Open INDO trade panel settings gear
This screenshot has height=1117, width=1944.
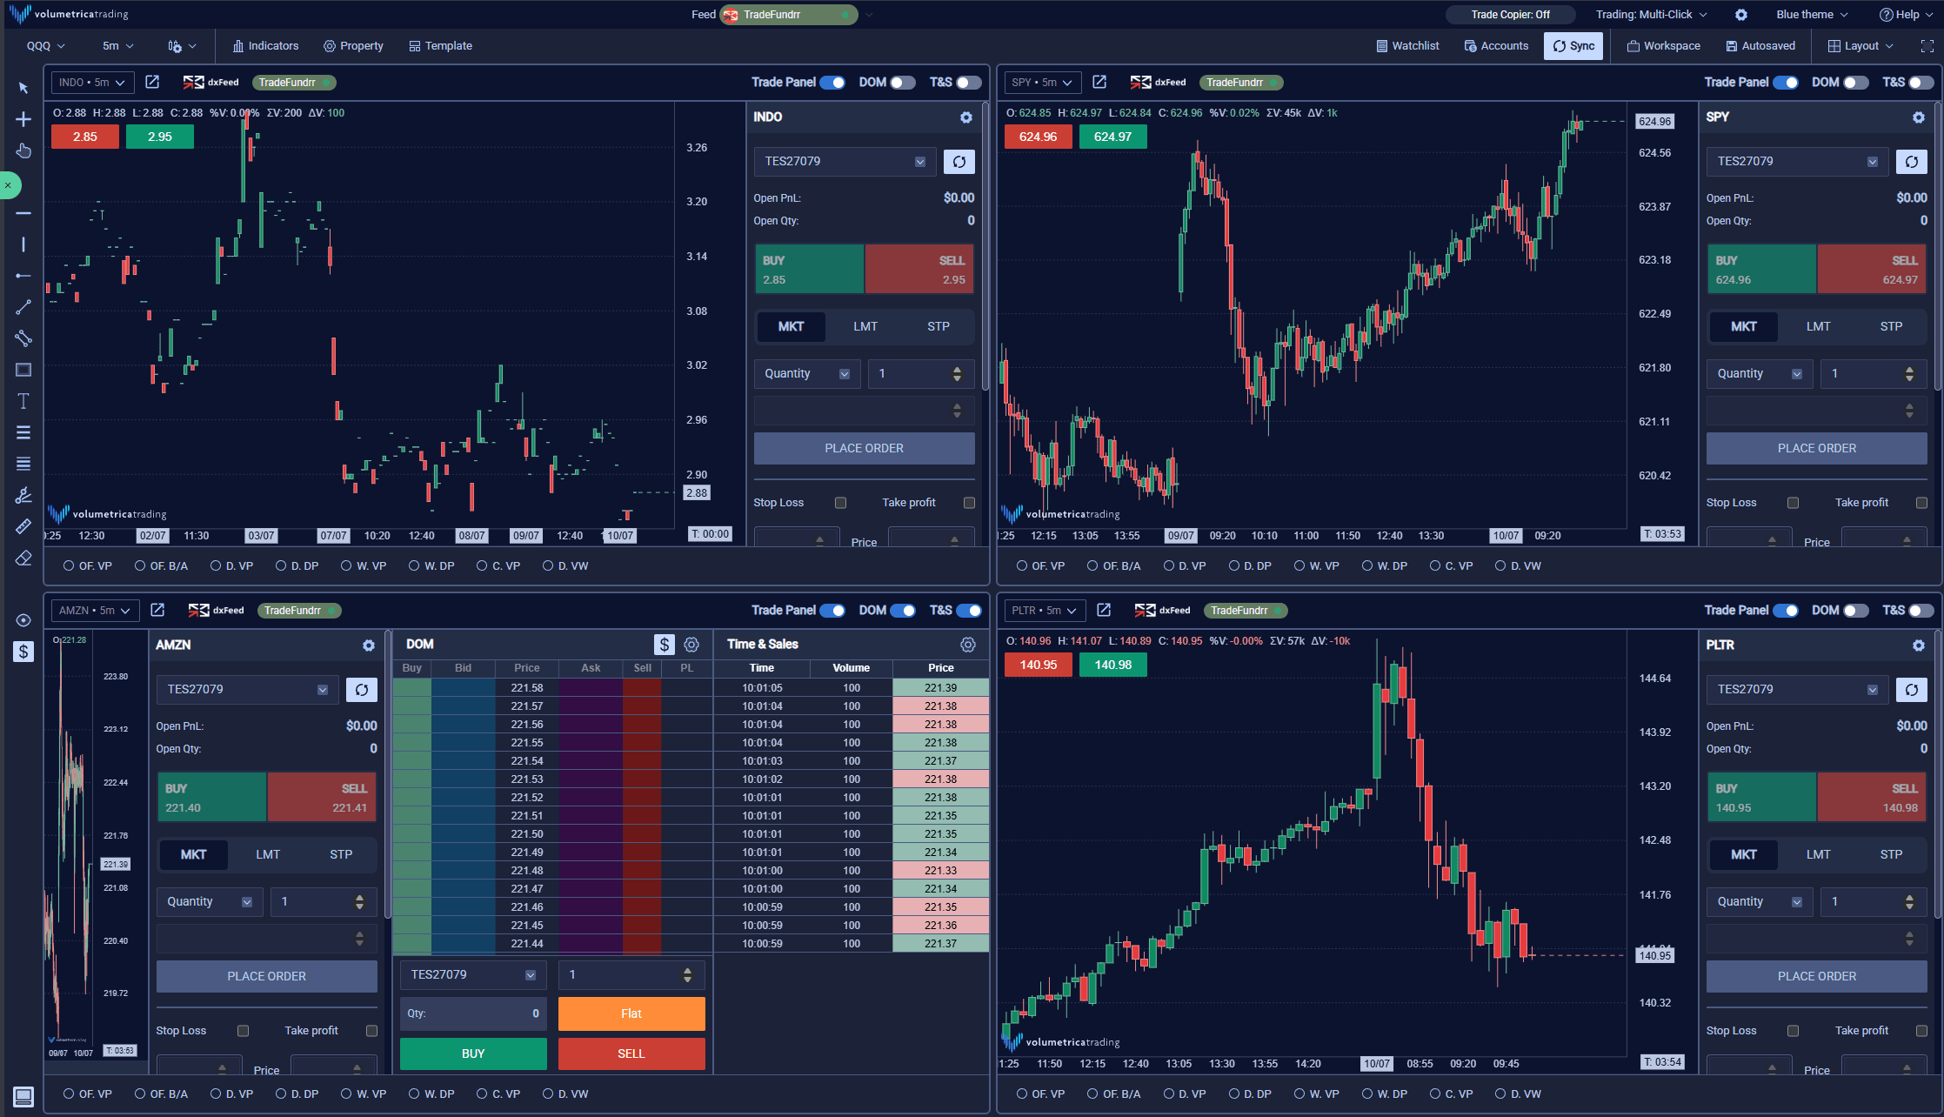click(x=965, y=117)
